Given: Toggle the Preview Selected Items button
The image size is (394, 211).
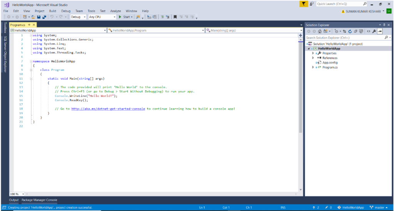Looking at the screenshot, I should [x=380, y=31].
